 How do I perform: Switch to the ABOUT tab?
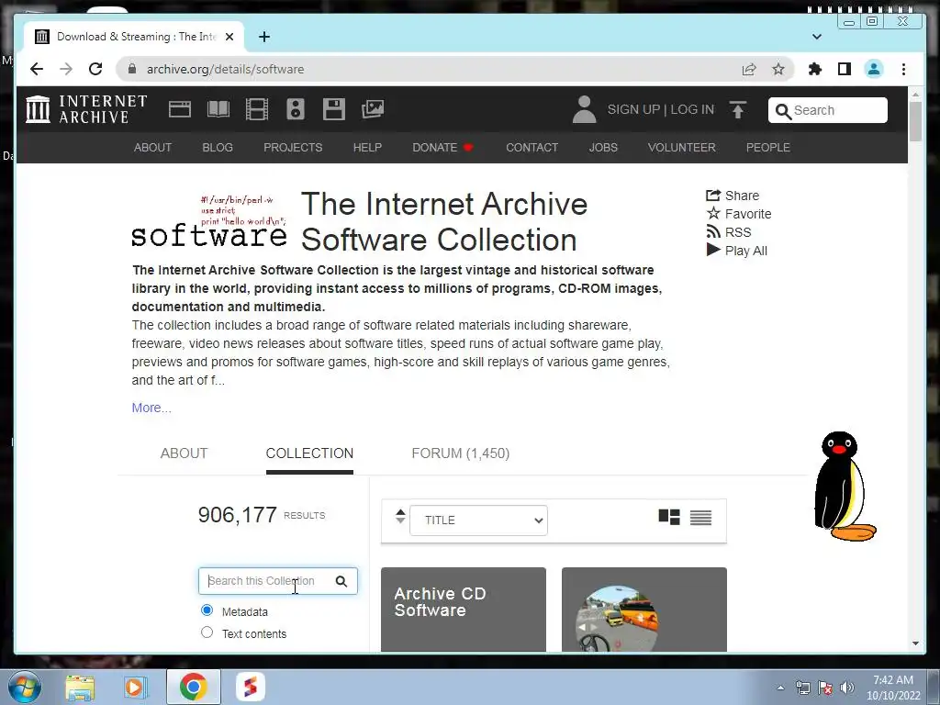[184, 453]
